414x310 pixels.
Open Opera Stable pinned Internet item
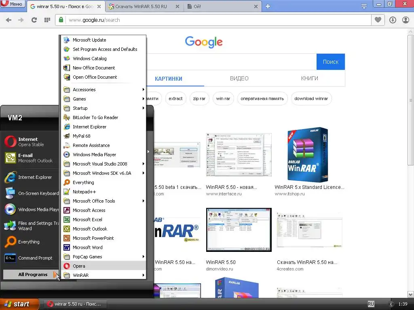pyautogui.click(x=31, y=142)
